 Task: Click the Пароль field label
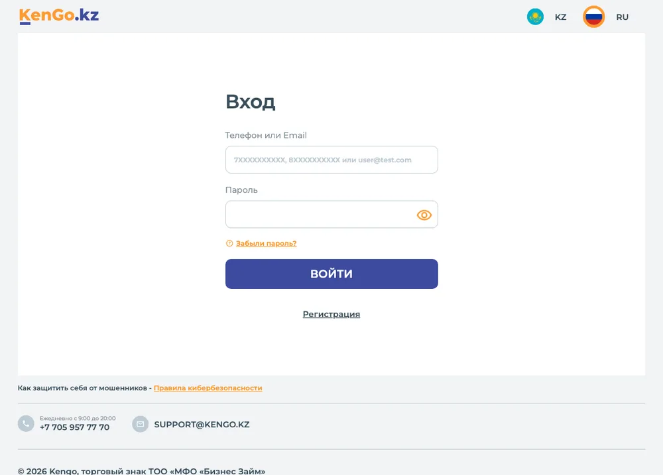click(241, 190)
